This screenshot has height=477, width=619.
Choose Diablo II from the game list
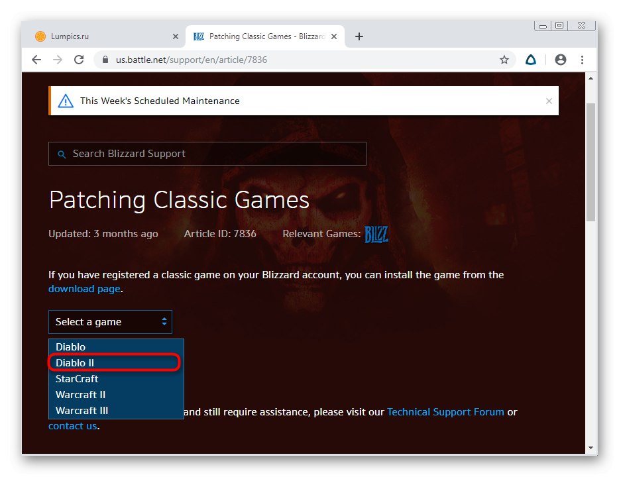click(116, 362)
